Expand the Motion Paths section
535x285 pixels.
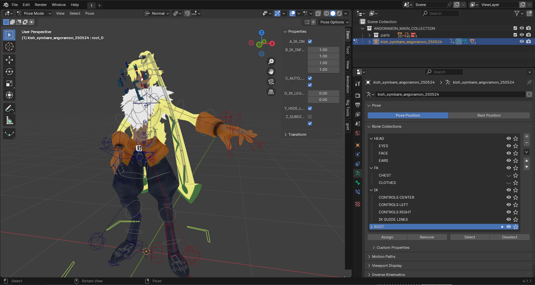click(x=383, y=257)
